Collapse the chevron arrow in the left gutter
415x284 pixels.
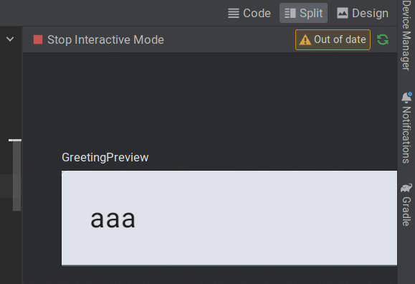[x=10, y=39]
